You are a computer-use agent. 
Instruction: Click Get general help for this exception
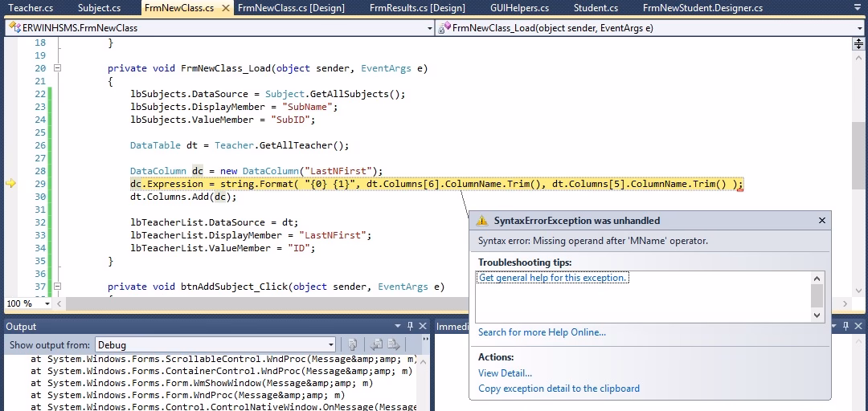552,278
